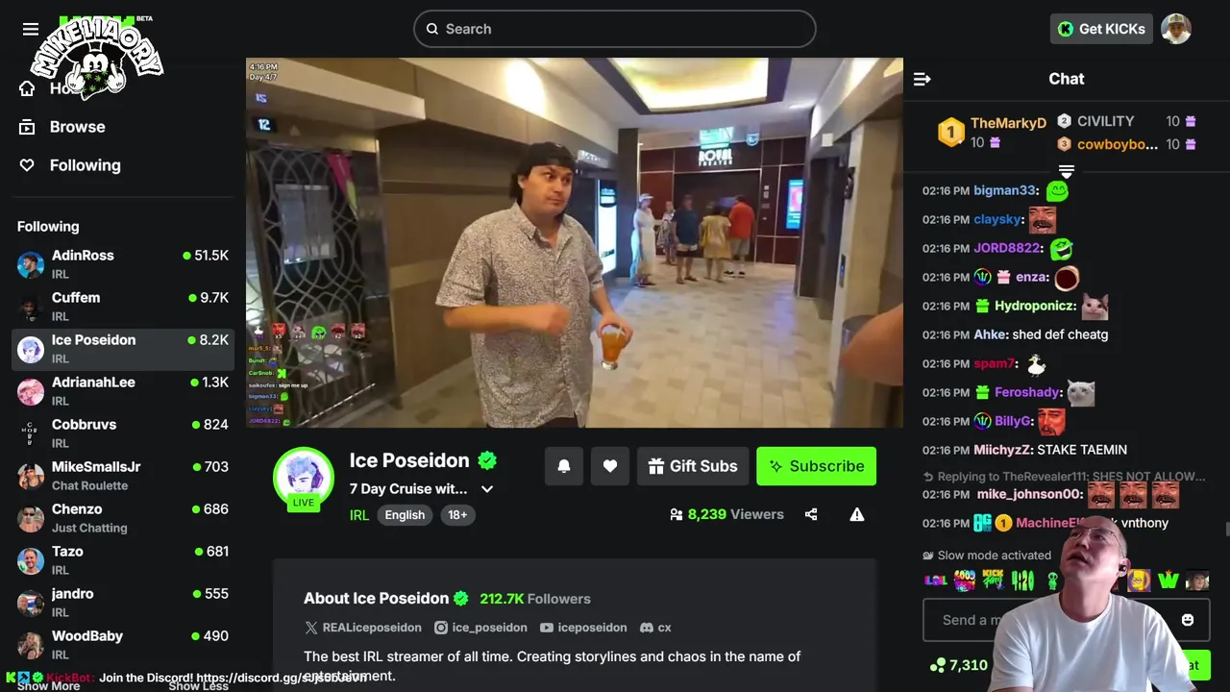Image resolution: width=1230 pixels, height=692 pixels.
Task: Open the hamburger menu icon
Action: click(x=31, y=29)
